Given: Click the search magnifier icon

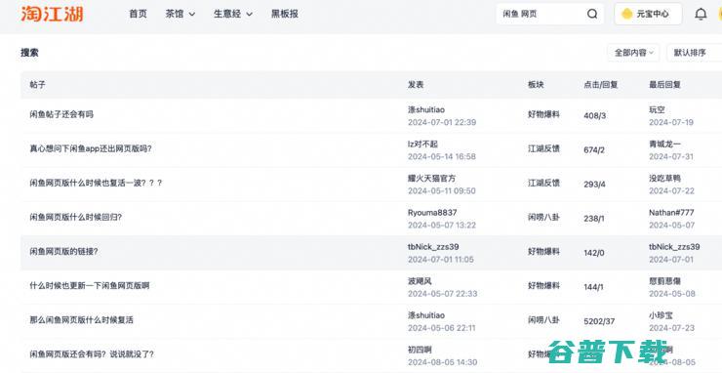Looking at the screenshot, I should 592,14.
